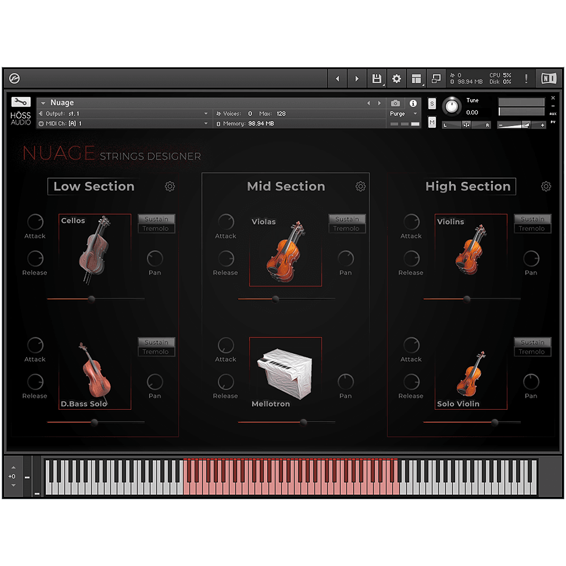The image size is (566, 566).
Task: Switch Violins to Sustain articulation
Action: click(x=532, y=219)
